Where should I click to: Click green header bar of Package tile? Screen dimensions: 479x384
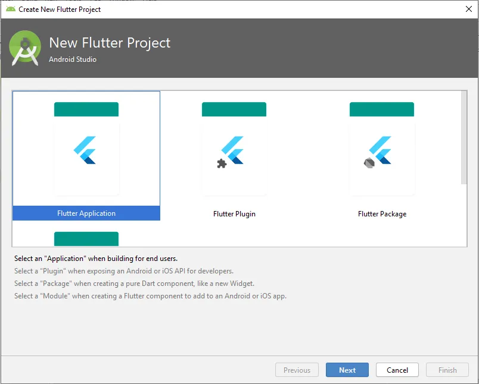tap(382, 109)
